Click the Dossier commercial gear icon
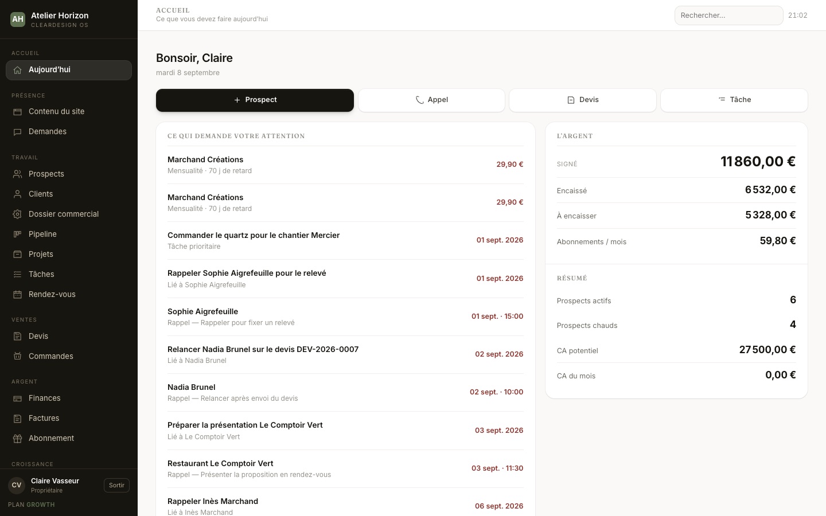The width and height of the screenshot is (826, 516). click(x=17, y=214)
